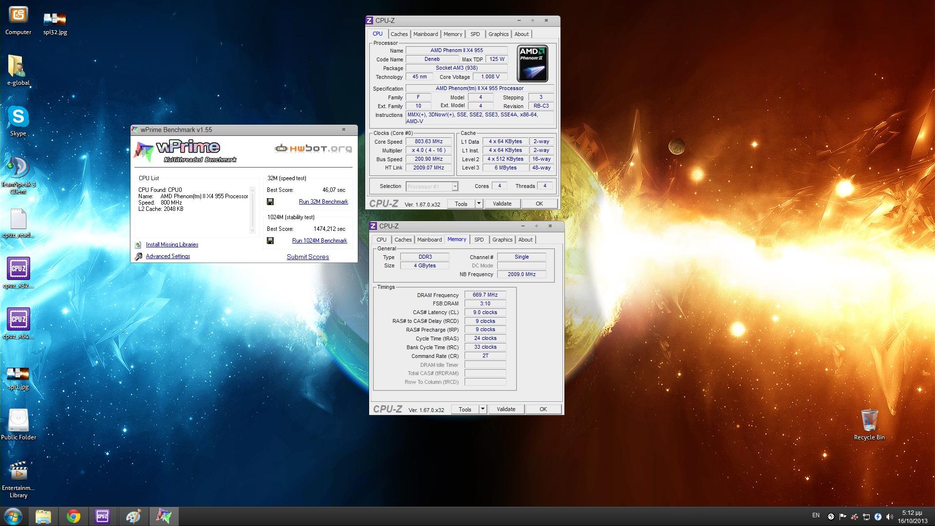Click the HWBOT.org logo in wPrime
Image resolution: width=935 pixels, height=526 pixels.
point(314,148)
